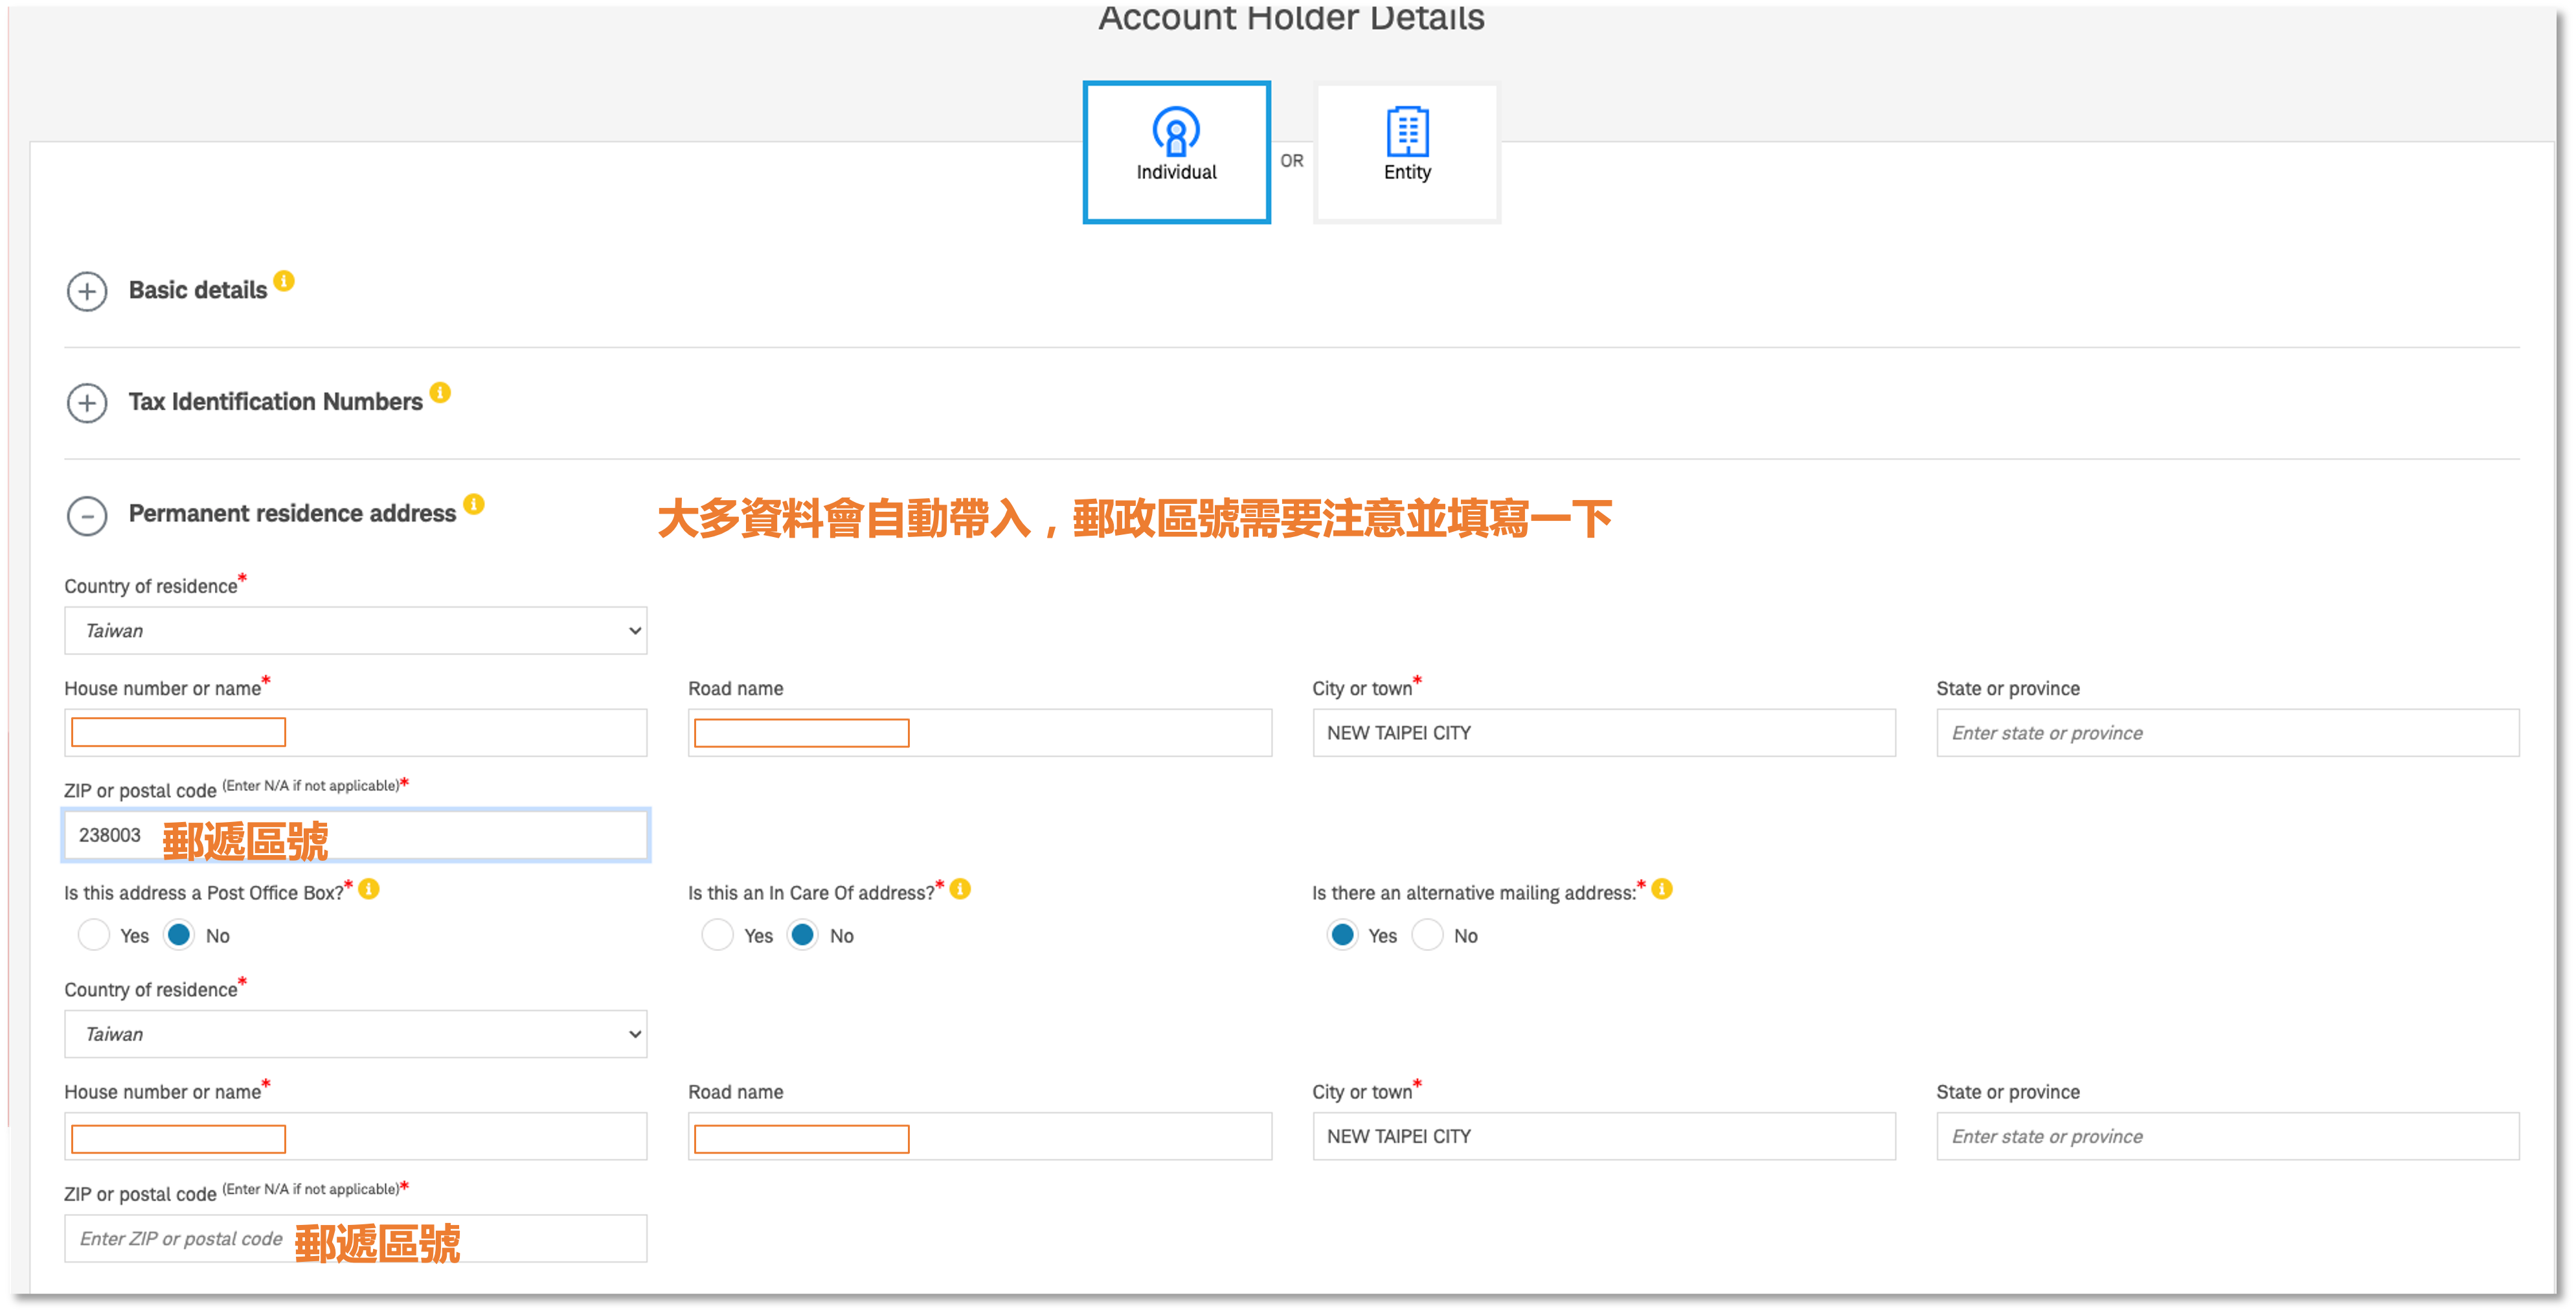This screenshot has height=1315, width=2576.
Task: Select Yes for Post Office Box question
Action: (x=94, y=935)
